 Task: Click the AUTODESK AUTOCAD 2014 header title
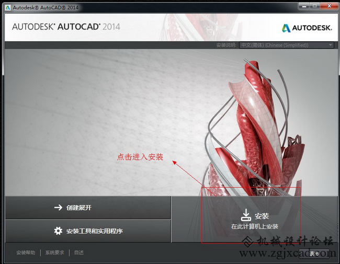pos(66,27)
